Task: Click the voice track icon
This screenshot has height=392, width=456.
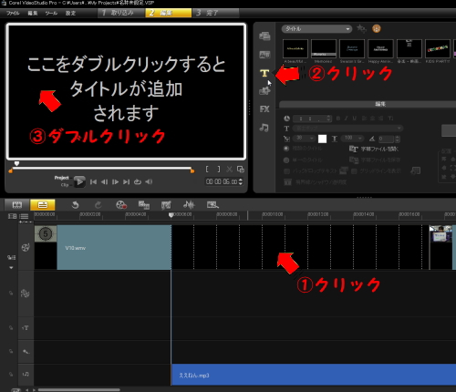Action: [26, 352]
